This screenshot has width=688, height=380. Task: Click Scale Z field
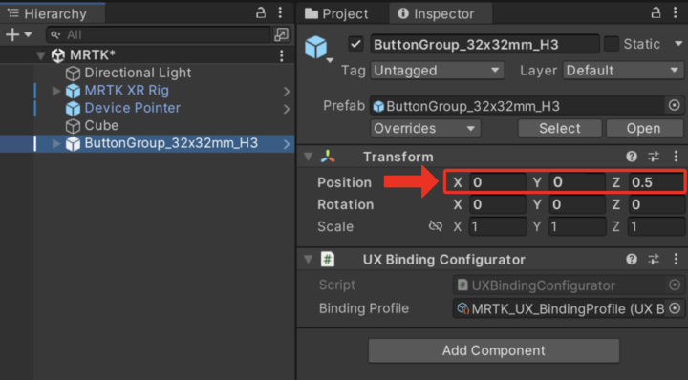(x=656, y=226)
